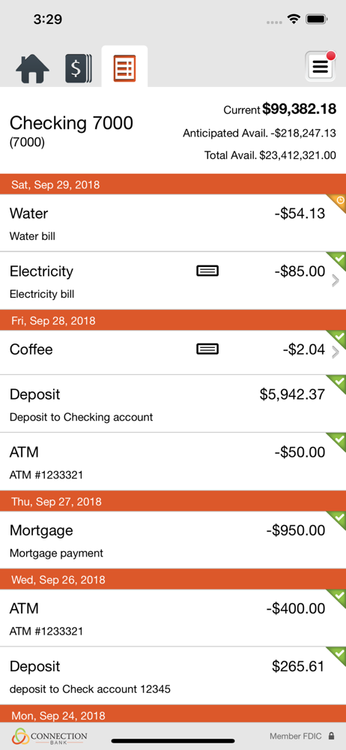Open the accounts dollar-sign icon
The image size is (346, 750).
(78, 69)
